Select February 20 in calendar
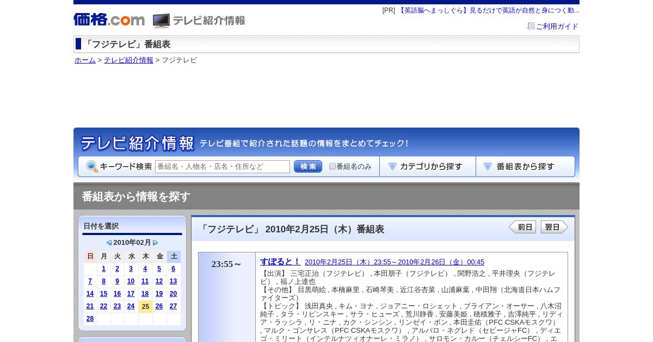The image size is (653, 342). point(173,294)
